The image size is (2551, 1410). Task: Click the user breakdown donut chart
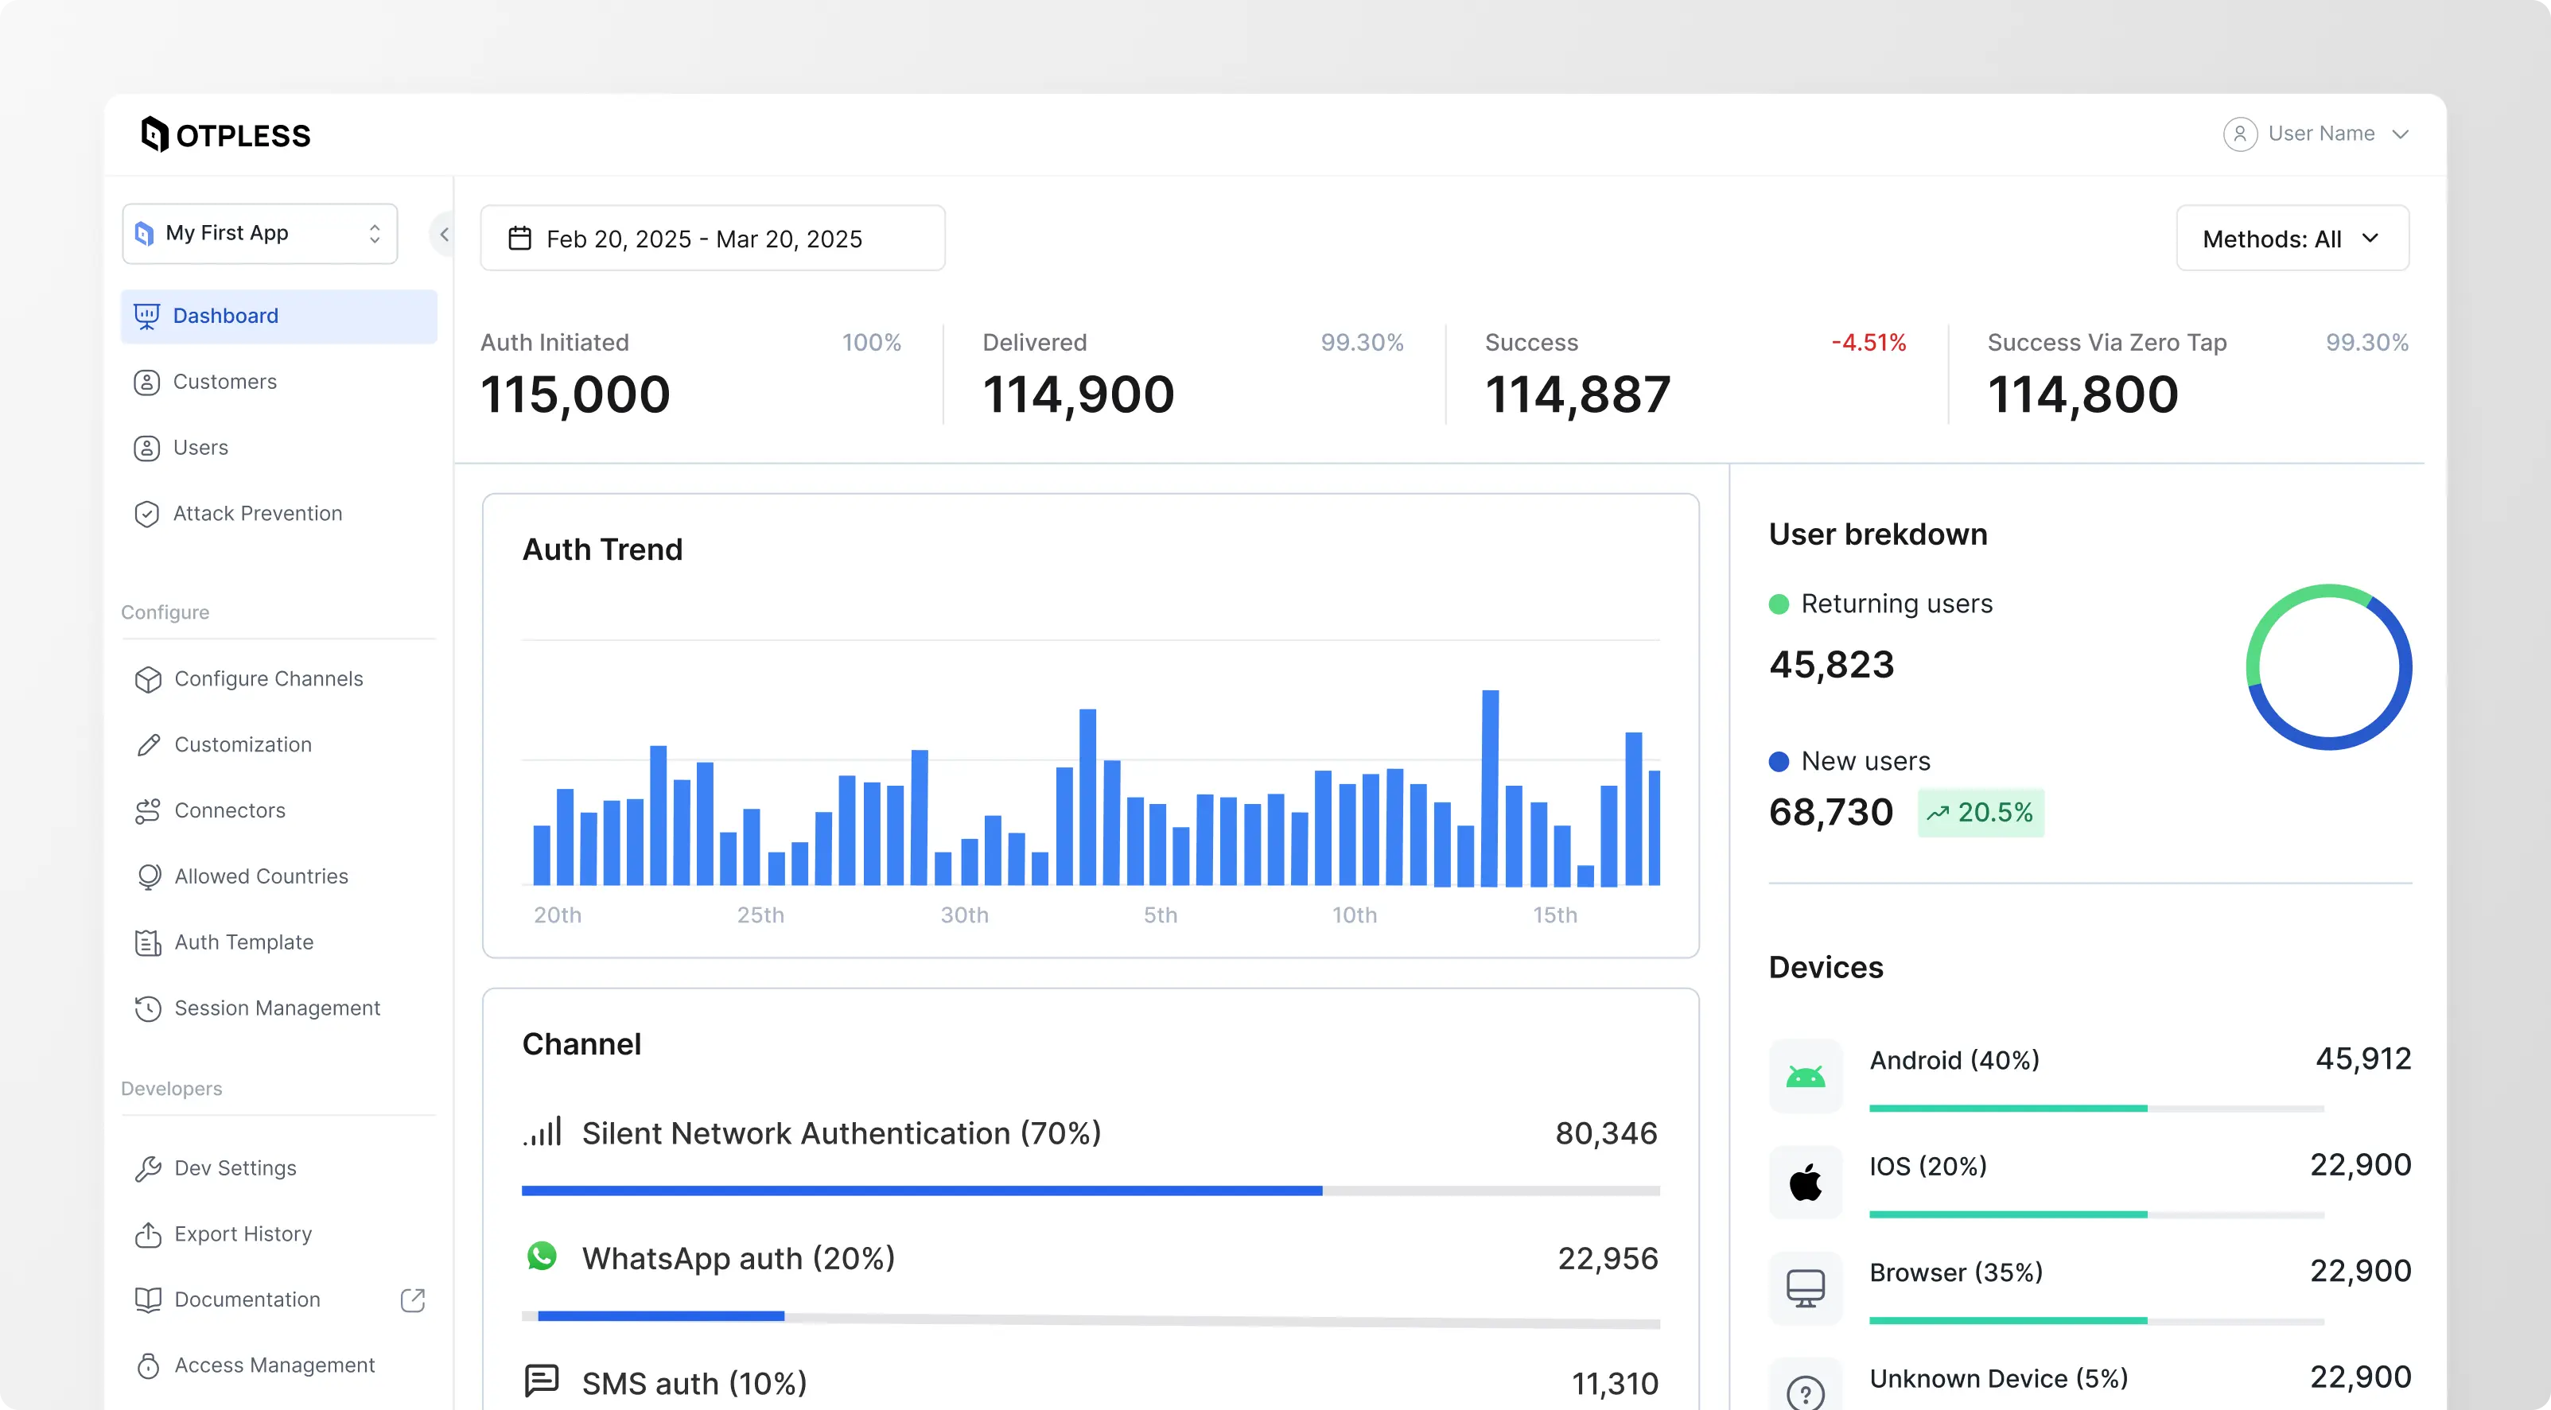pyautogui.click(x=2329, y=667)
